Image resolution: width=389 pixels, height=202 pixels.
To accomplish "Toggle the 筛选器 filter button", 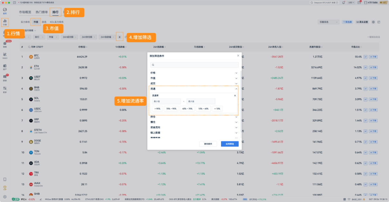I will pyautogui.click(x=347, y=22).
